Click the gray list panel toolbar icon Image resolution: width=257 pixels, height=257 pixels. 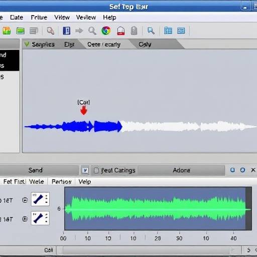[34, 31]
